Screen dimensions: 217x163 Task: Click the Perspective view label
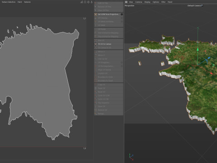tap(129, 5)
